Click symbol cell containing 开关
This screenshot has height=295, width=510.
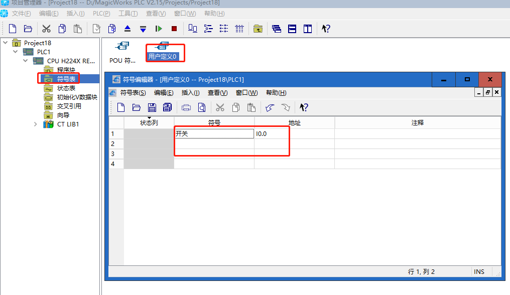tap(214, 133)
